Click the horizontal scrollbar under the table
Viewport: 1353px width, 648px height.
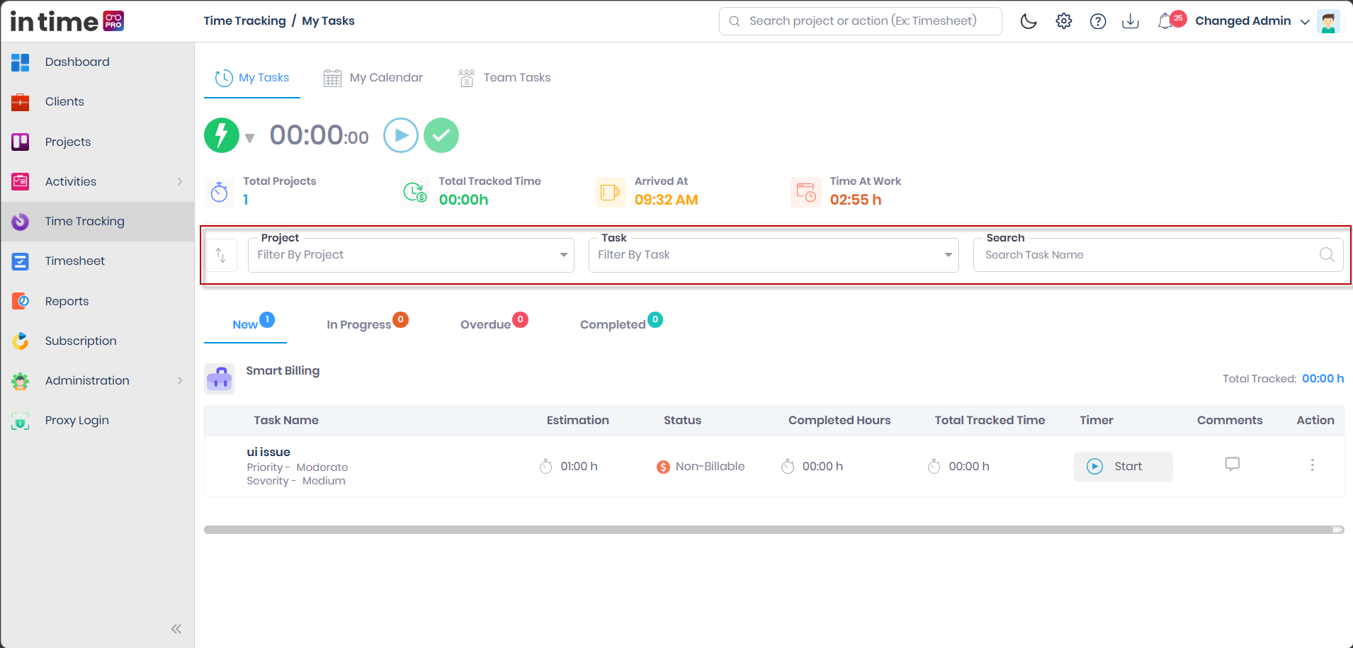tap(774, 530)
